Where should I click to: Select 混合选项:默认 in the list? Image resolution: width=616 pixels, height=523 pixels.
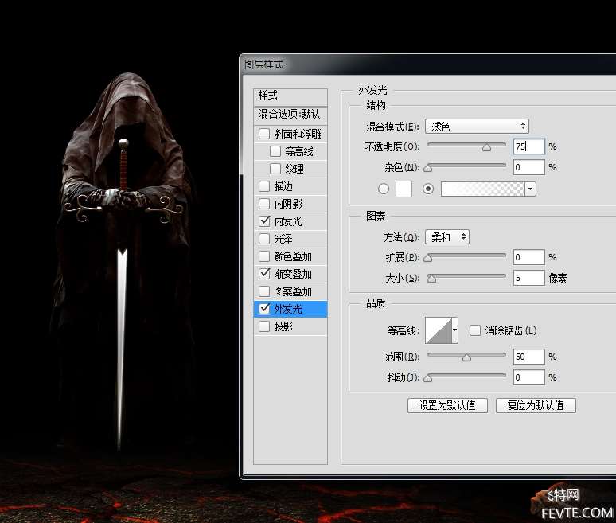[290, 115]
